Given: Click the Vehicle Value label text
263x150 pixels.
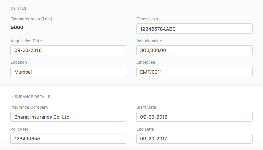Looking at the screenshot, I should tap(149, 41).
